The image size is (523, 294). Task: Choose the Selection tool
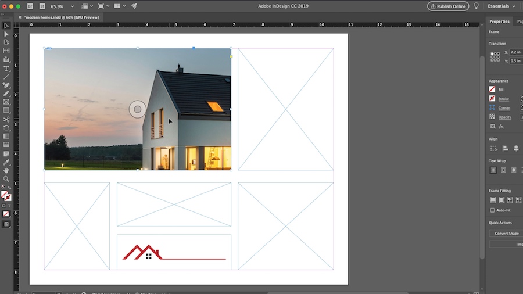6,26
